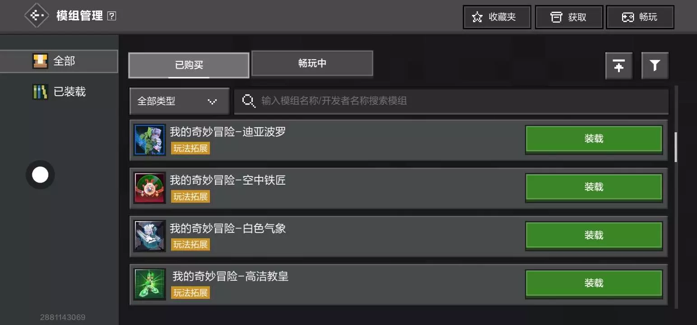The height and width of the screenshot is (325, 697).
Task: Switch to the 畅玩中 tab
Action: pyautogui.click(x=312, y=63)
